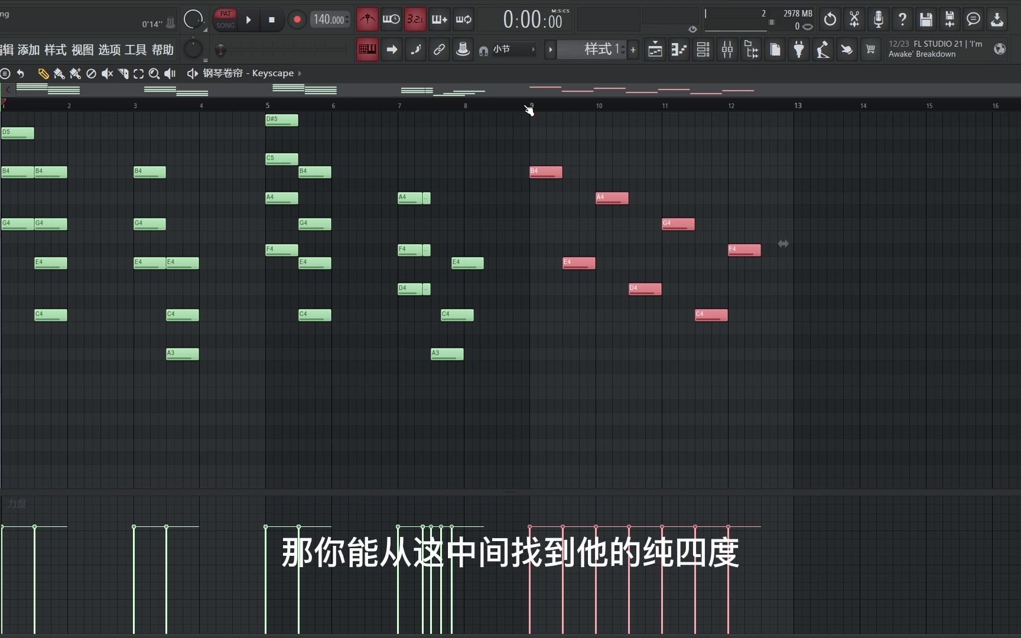Select the paint brush tool
1021x638 pixels.
coord(59,73)
